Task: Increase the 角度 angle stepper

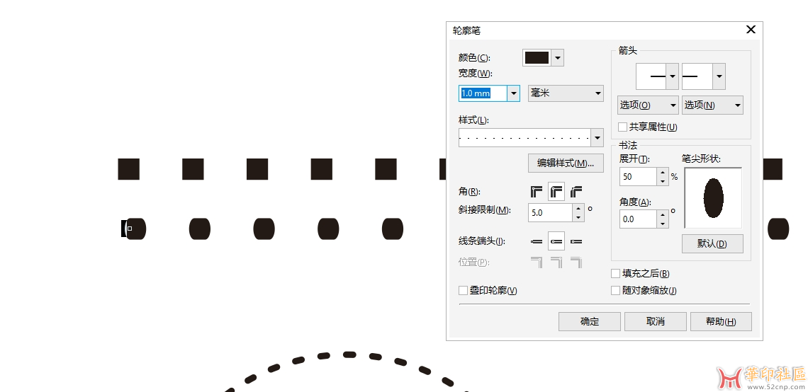Action: tap(663, 215)
